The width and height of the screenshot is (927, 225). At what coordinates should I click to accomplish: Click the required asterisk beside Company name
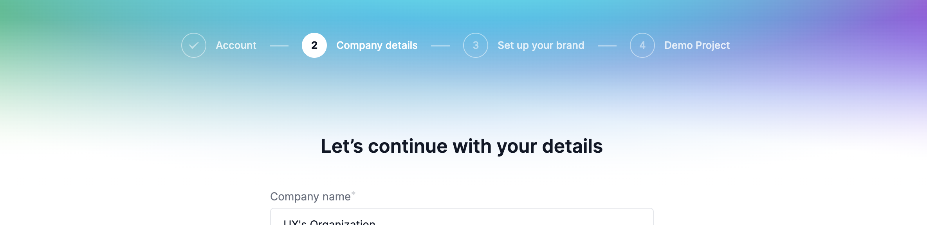click(353, 193)
